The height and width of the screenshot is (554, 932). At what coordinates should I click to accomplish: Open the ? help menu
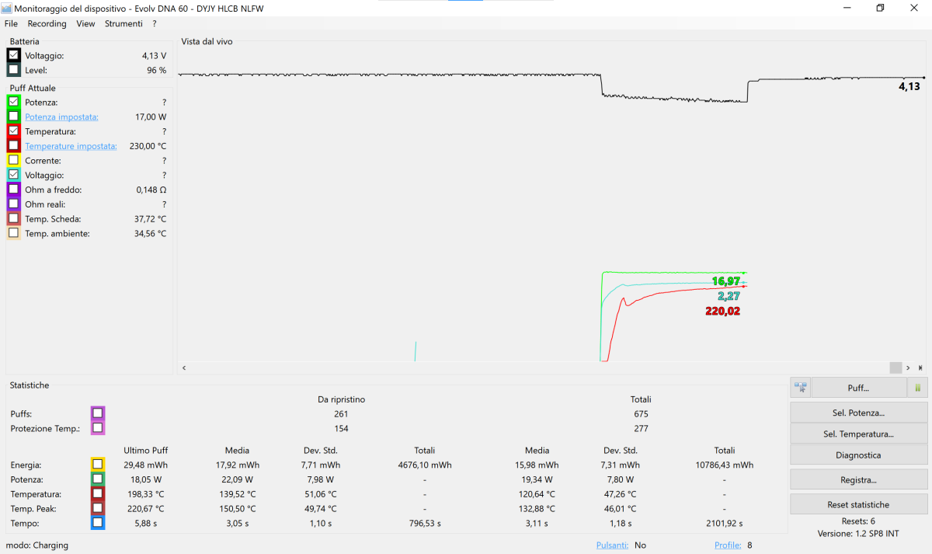[155, 23]
